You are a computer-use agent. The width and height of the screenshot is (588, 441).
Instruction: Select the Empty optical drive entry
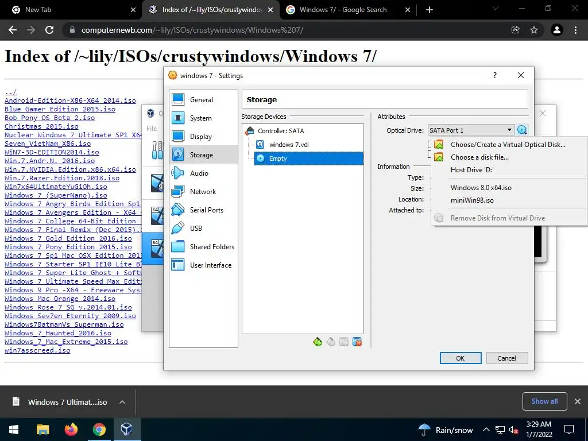pos(308,158)
